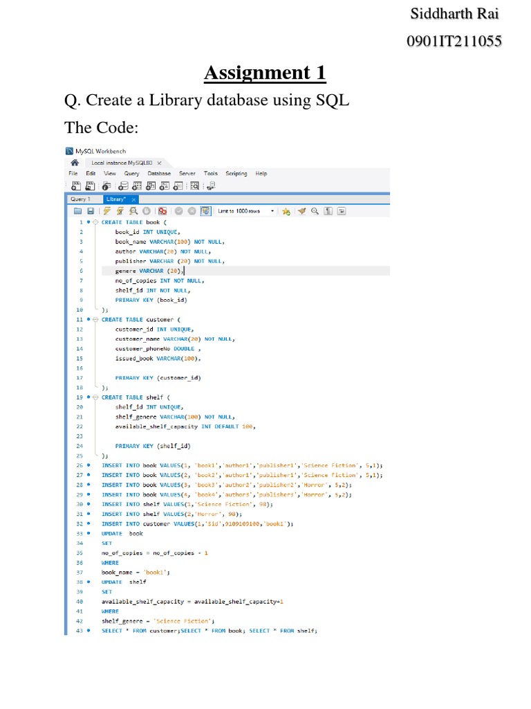Click the INSERT INTO customer VALUES line

197,523
